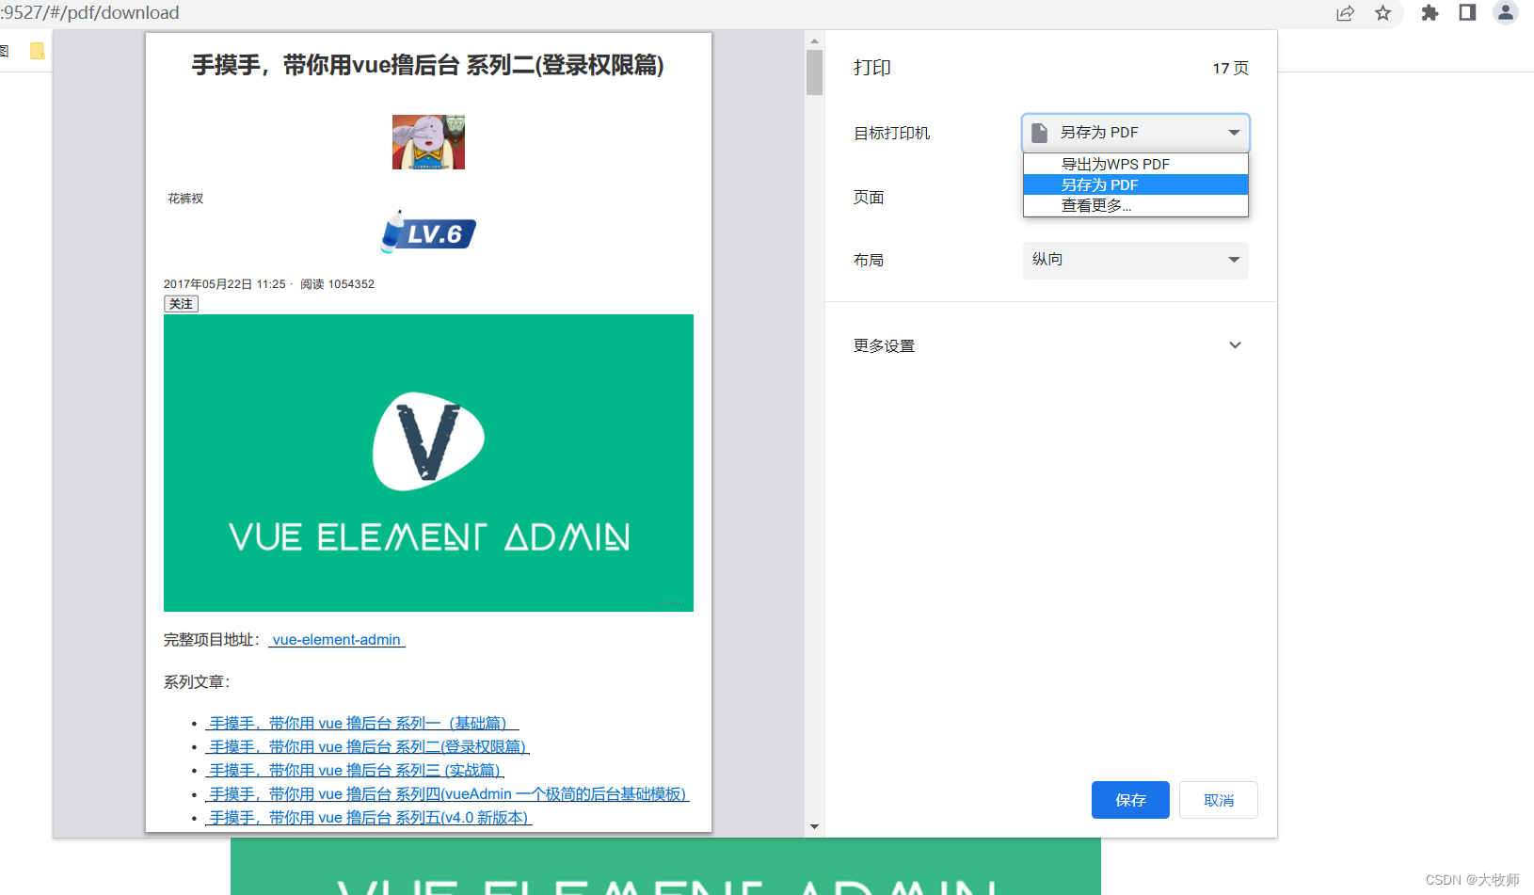Toggle the browser side panel icon

1467,12
